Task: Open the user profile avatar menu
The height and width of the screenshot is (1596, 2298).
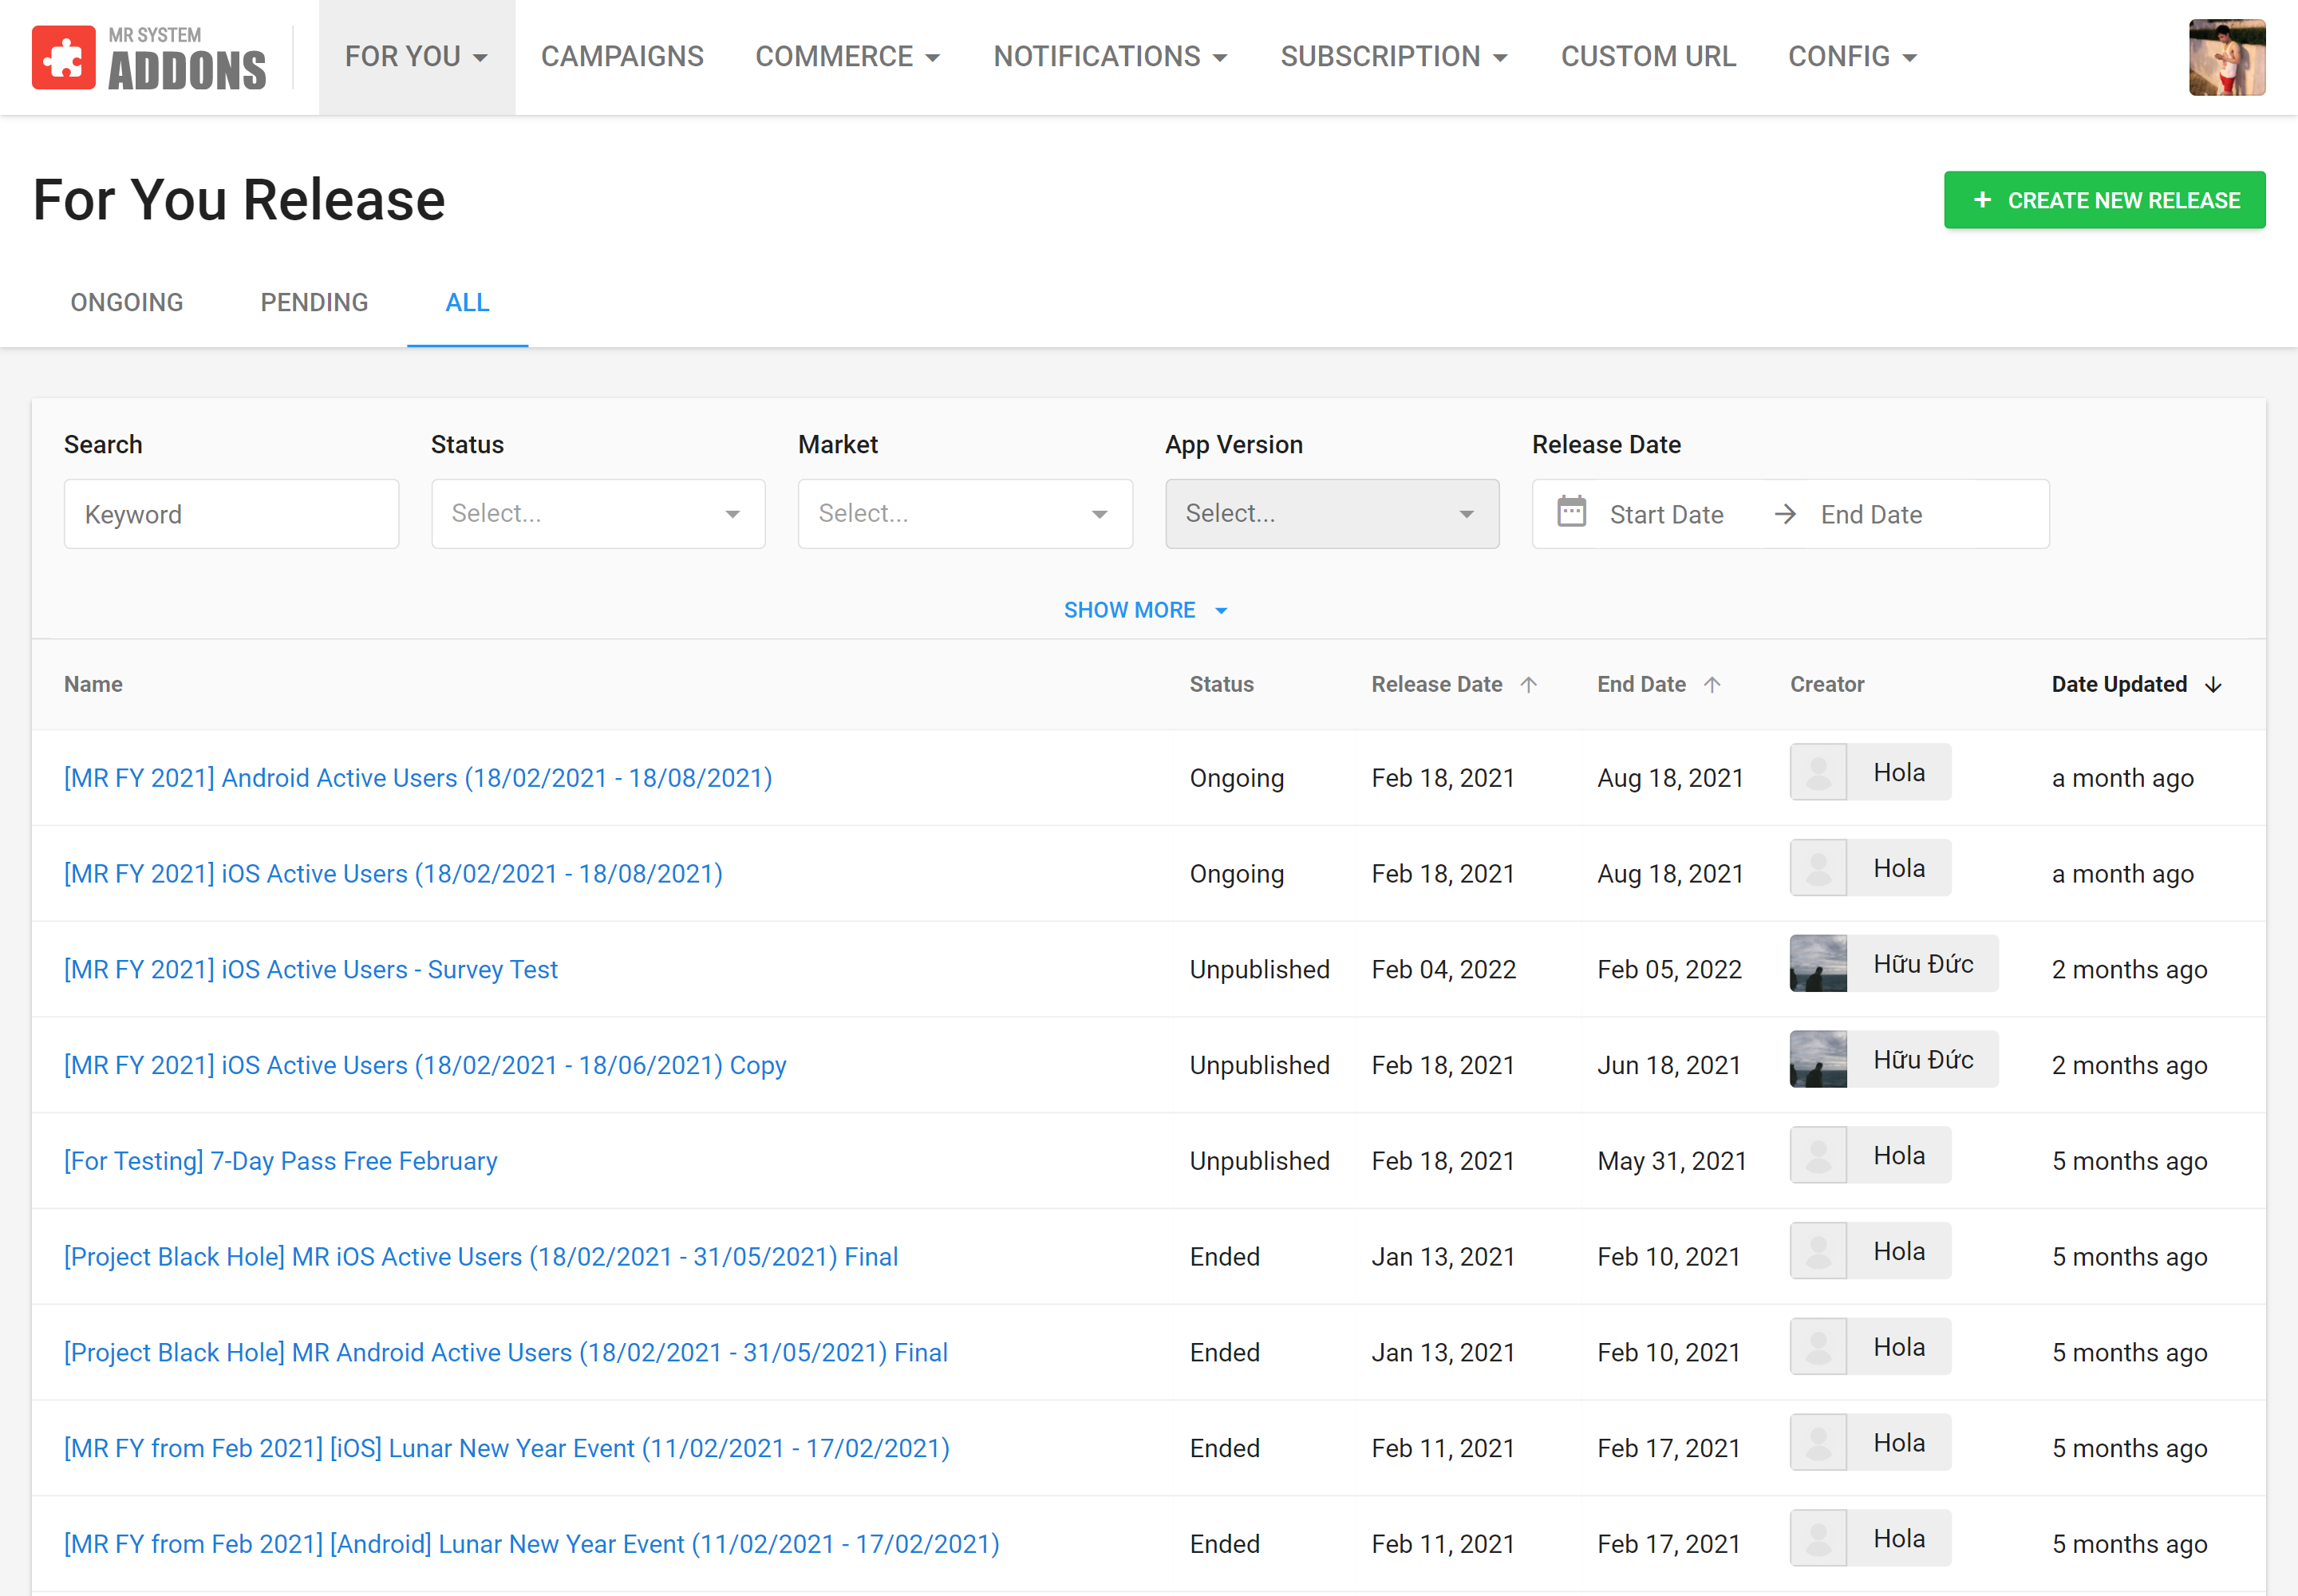Action: click(x=2226, y=57)
